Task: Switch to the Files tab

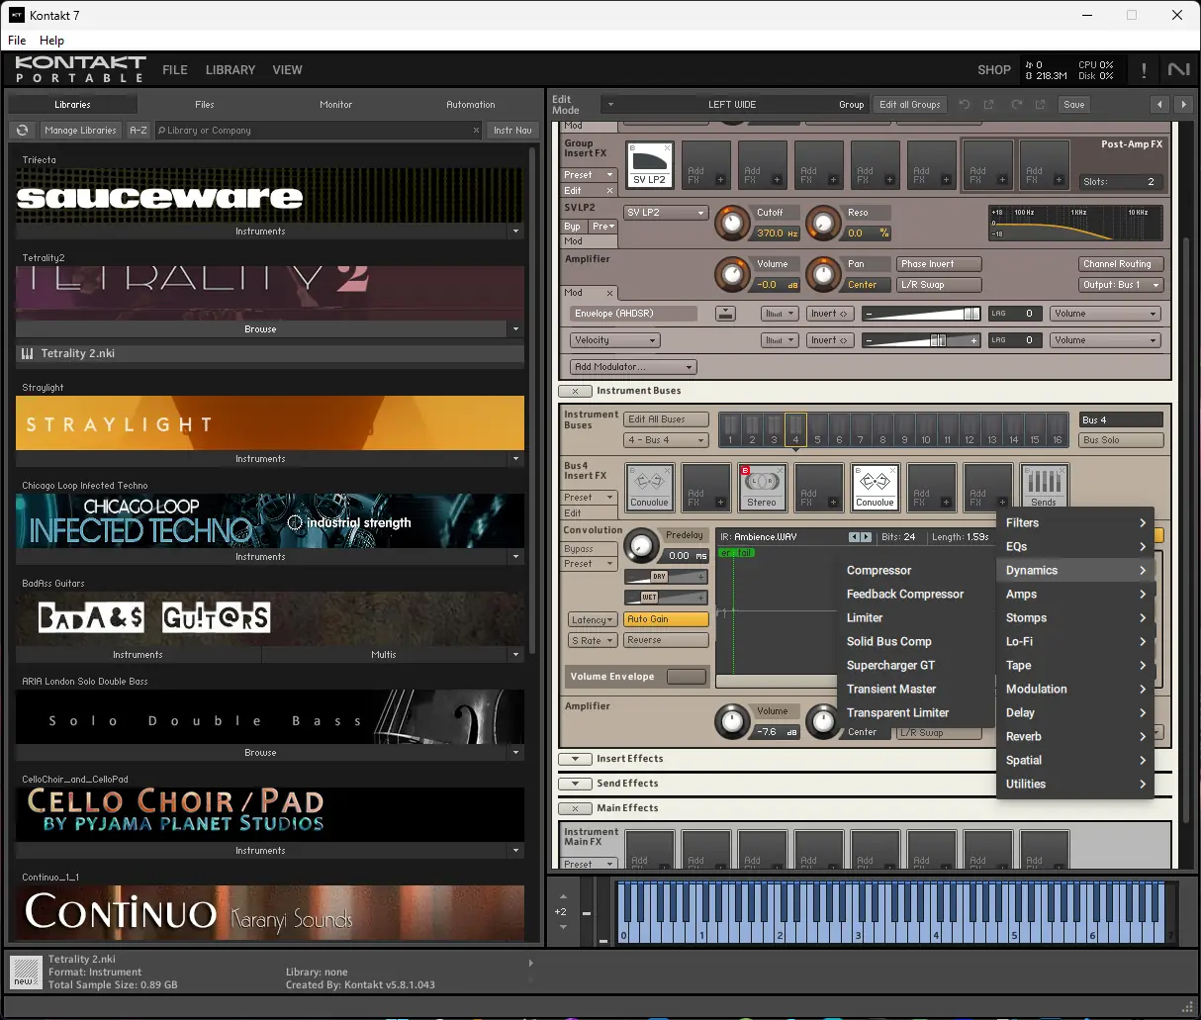Action: coord(204,104)
